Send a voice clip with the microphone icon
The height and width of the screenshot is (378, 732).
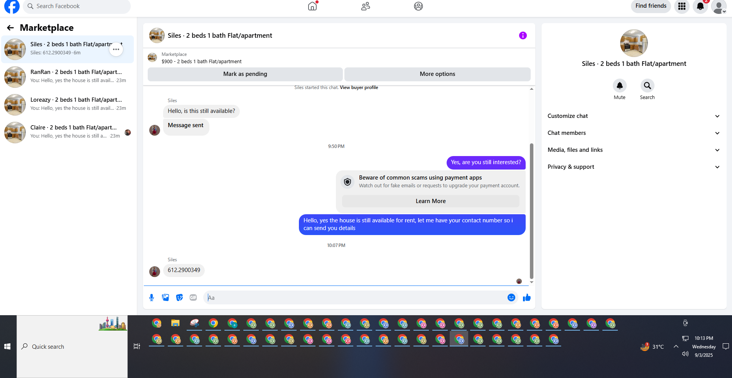point(152,297)
